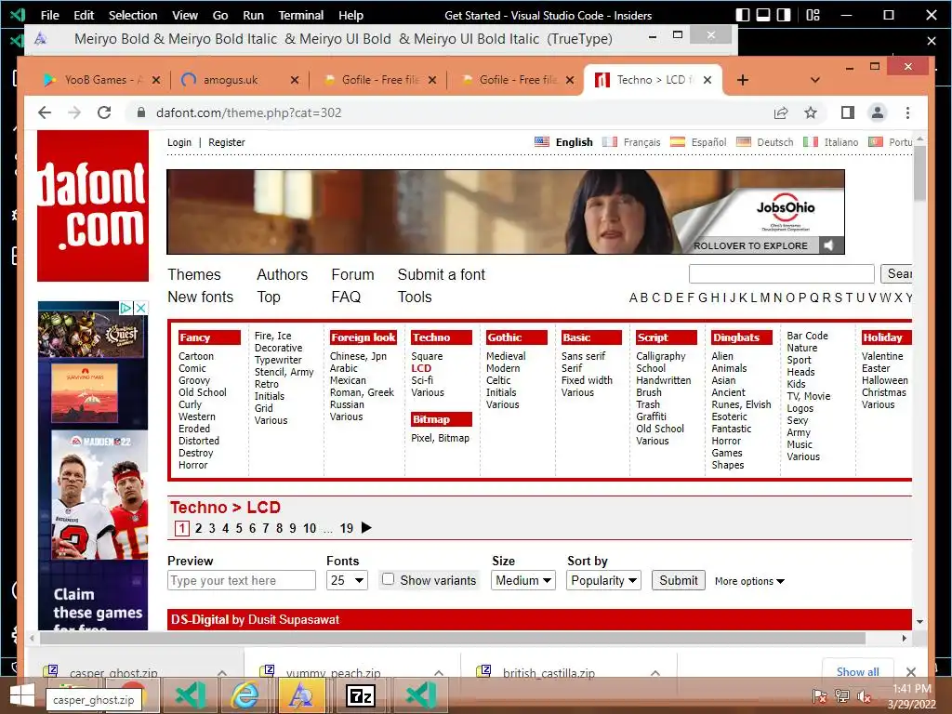The width and height of the screenshot is (952, 714).
Task: Click the font search input field
Action: coord(781,274)
